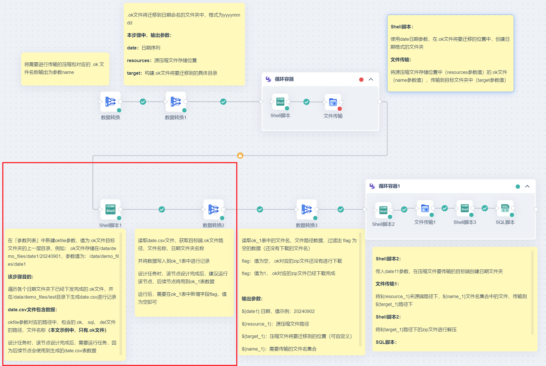Click the Shell脚本1 note scrollbar
This screenshot has width=546, height=366.
pyautogui.click(x=121, y=294)
